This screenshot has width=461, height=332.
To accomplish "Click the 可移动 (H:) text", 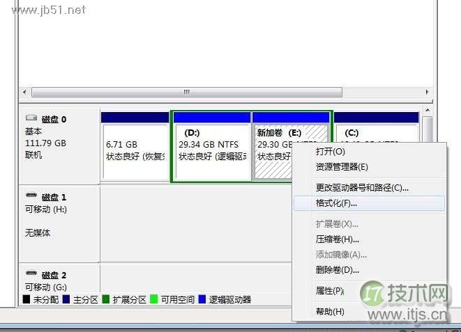I will pos(46,210).
